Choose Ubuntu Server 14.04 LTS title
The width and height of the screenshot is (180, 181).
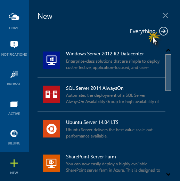[x=92, y=122]
